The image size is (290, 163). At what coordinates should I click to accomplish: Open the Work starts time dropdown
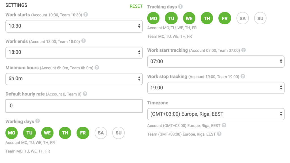click(x=74, y=26)
